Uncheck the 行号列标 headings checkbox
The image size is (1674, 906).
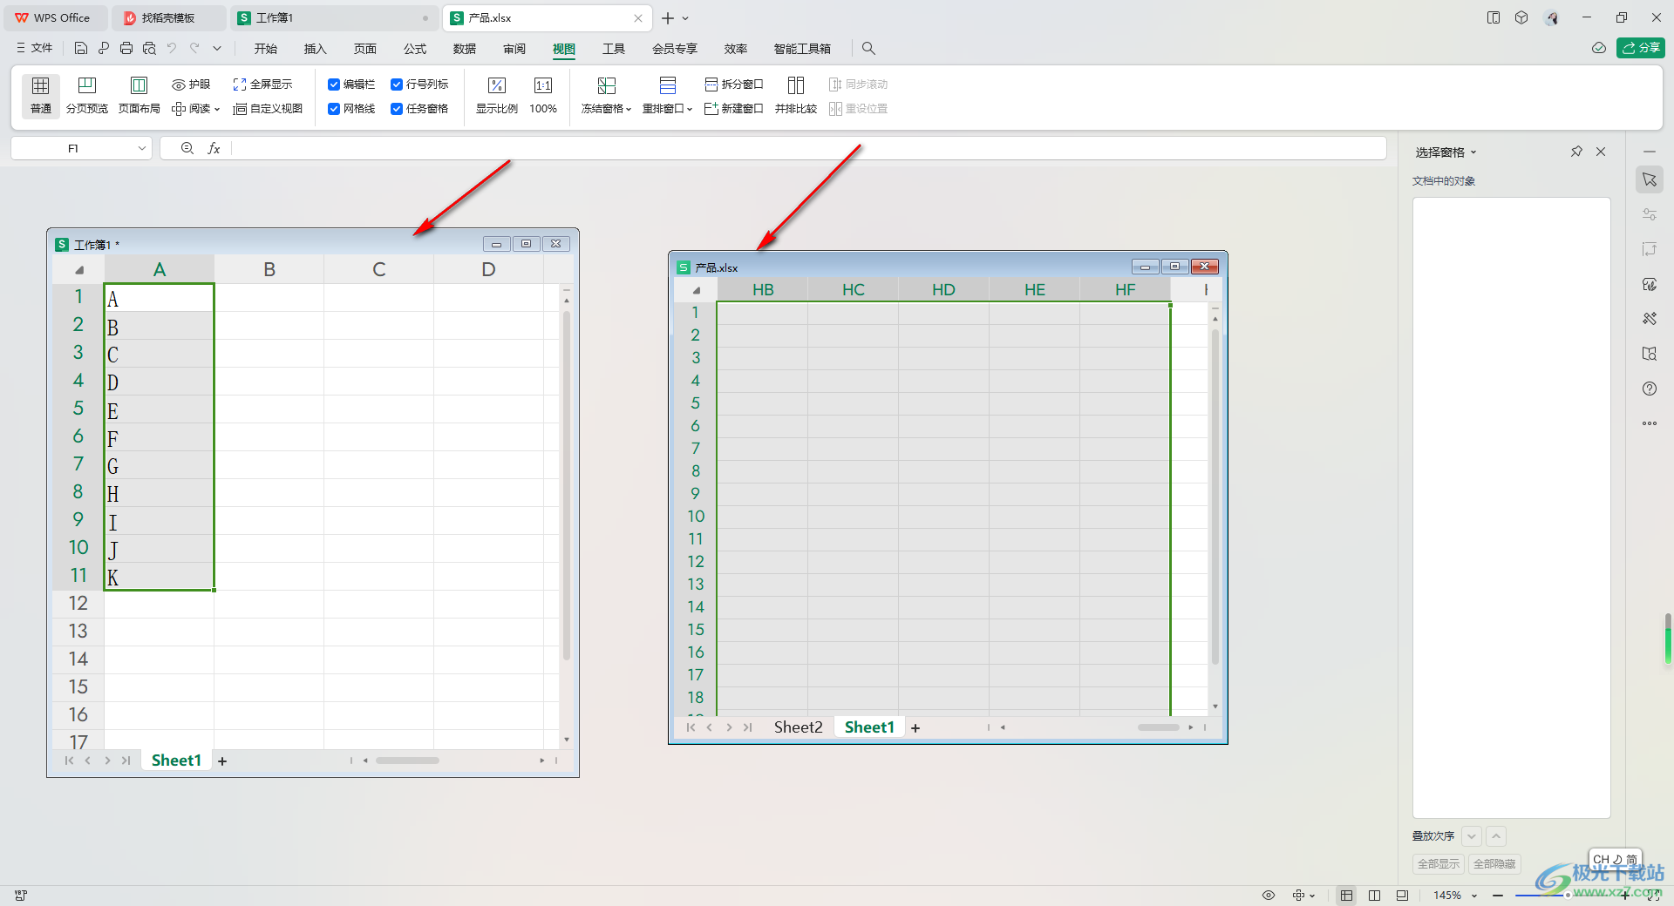point(397,85)
